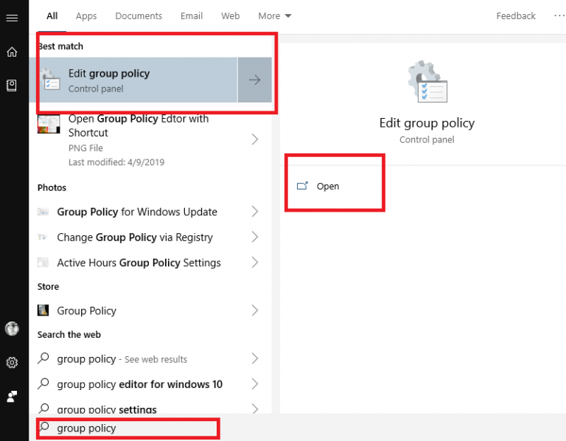Click the 'Edit group policy' title in preview pane

click(x=427, y=123)
